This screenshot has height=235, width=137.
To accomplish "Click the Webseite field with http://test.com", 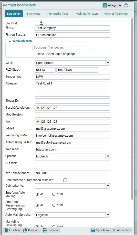I will (x=73, y=149).
